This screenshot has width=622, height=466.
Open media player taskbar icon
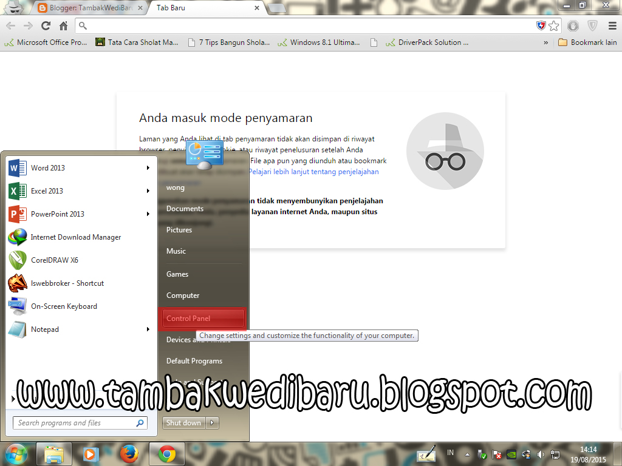pos(91,454)
